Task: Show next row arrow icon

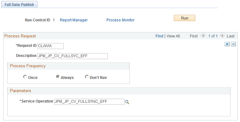Action: (x=222, y=35)
